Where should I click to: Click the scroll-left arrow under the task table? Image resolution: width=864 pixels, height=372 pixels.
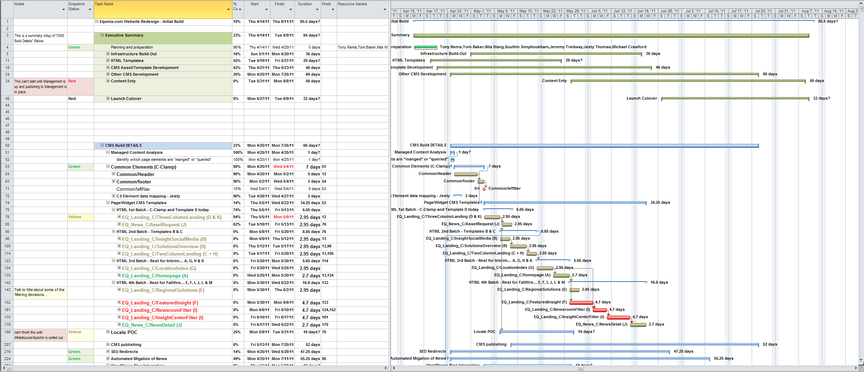tap(4, 368)
